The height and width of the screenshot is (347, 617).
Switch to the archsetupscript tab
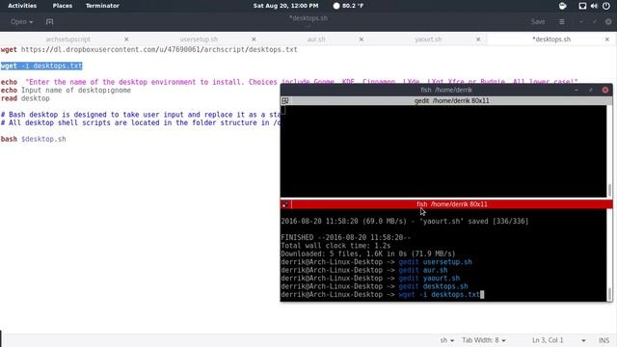(68, 40)
